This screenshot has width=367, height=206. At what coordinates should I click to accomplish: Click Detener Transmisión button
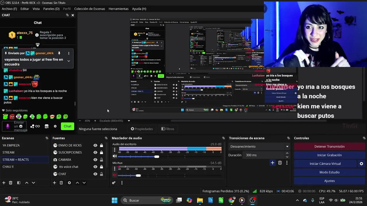click(x=329, y=146)
